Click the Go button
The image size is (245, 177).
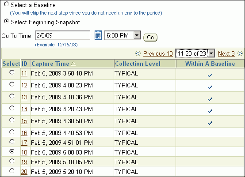(x=150, y=38)
